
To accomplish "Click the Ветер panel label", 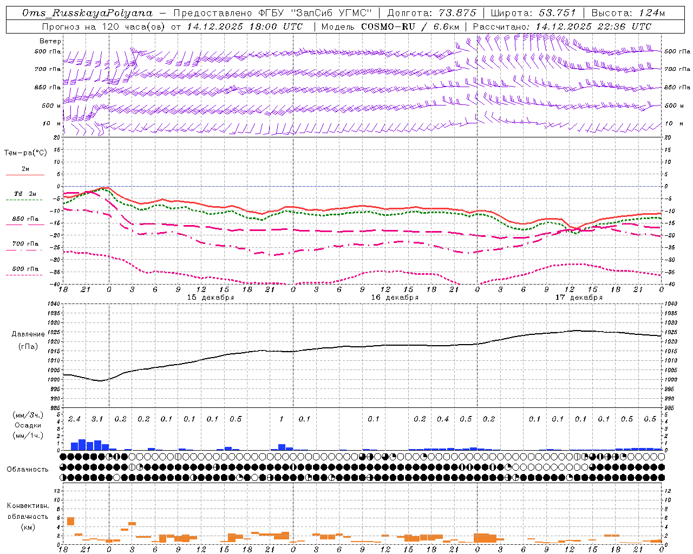I will coord(50,41).
